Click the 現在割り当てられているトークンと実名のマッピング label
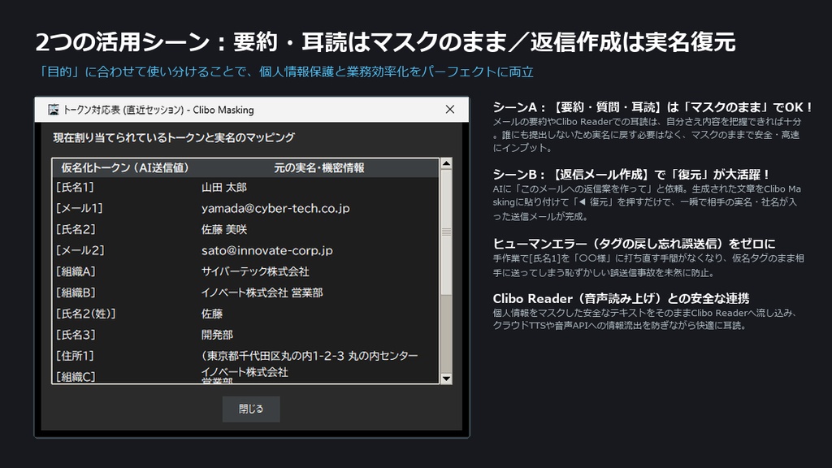 click(174, 137)
